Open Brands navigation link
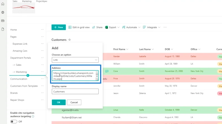 14,93
